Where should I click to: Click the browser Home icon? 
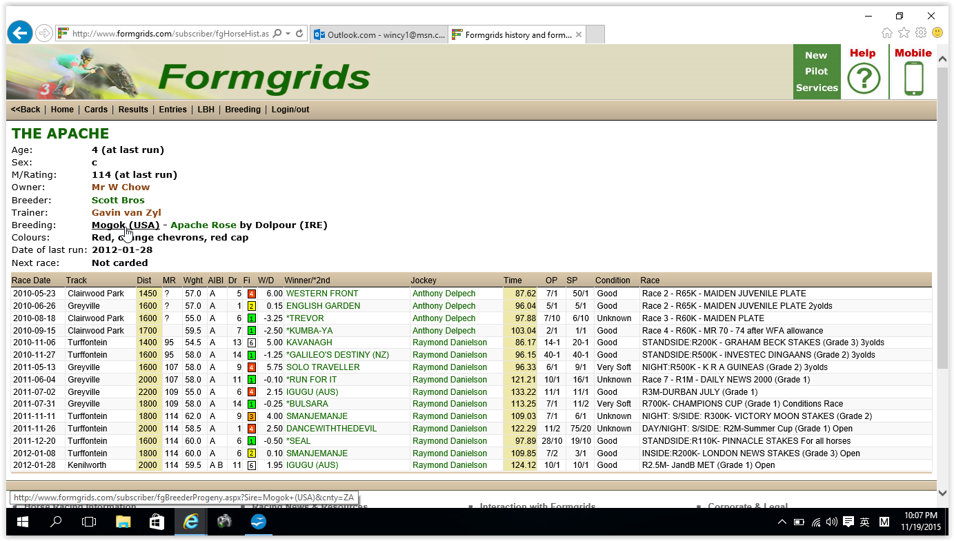[887, 32]
